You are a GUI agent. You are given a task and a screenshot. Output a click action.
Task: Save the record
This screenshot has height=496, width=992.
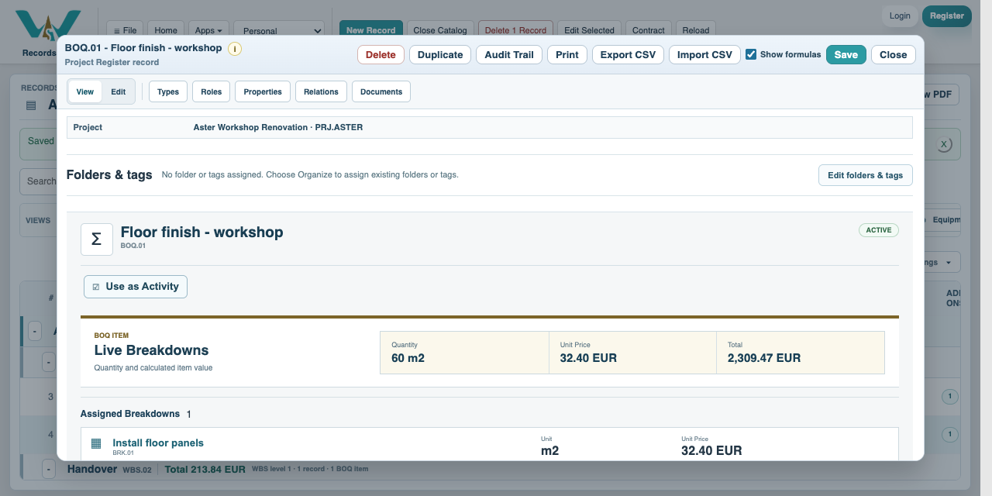coord(846,54)
